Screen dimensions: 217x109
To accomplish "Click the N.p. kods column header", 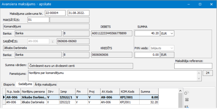I will click(13, 92).
